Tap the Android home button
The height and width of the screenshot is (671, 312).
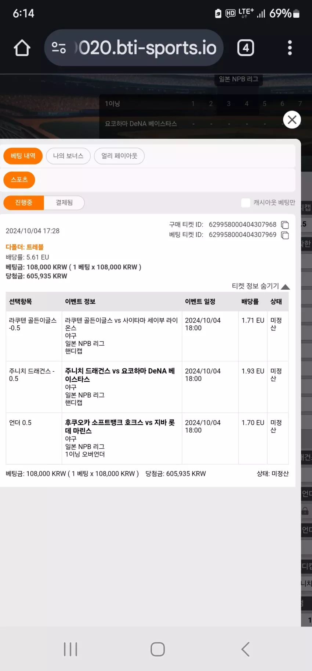[x=158, y=649]
